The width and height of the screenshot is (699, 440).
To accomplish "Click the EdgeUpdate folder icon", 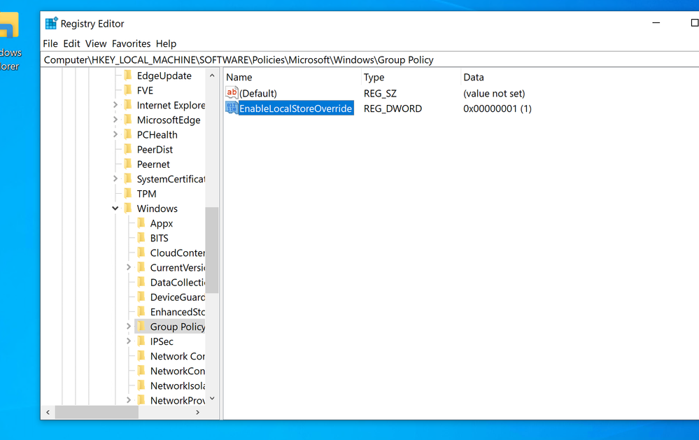I will pos(128,76).
